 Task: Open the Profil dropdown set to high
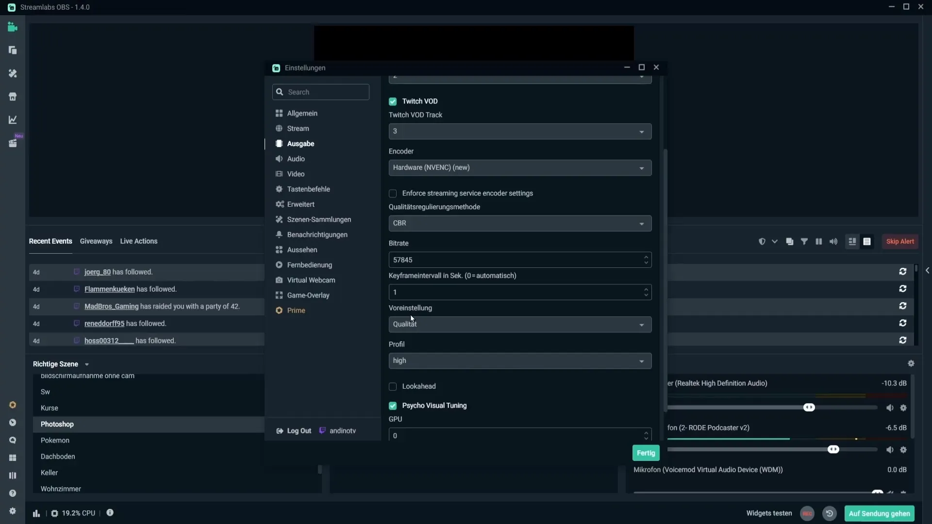(x=520, y=361)
